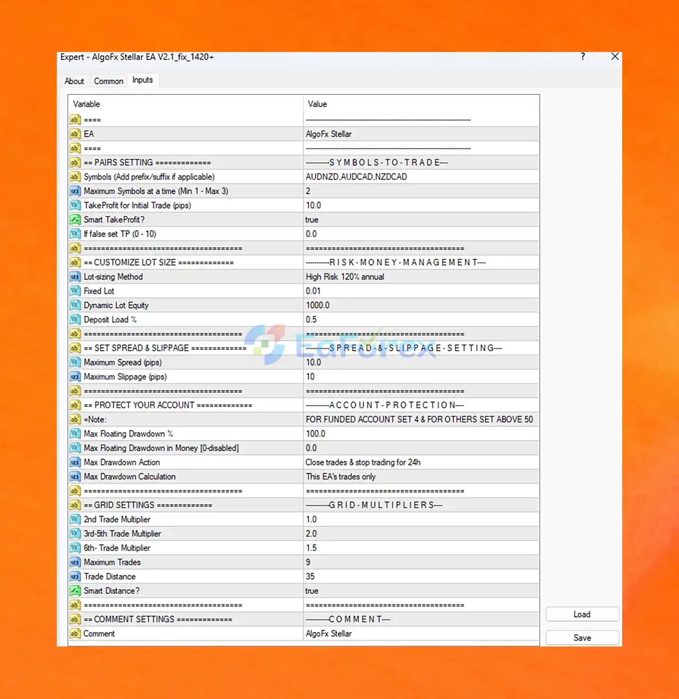The image size is (679, 699).
Task: Click the icon for Lot-sizing Method
Action: [75, 277]
